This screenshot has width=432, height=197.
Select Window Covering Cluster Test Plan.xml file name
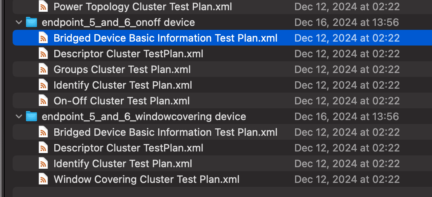click(x=146, y=180)
